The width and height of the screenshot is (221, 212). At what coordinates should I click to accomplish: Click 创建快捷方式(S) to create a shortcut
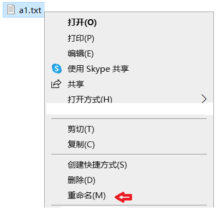97,165
